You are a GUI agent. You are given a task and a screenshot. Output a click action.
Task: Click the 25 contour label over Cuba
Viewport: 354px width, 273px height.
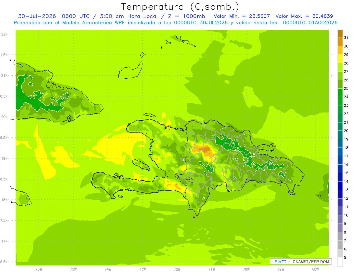tap(32, 97)
